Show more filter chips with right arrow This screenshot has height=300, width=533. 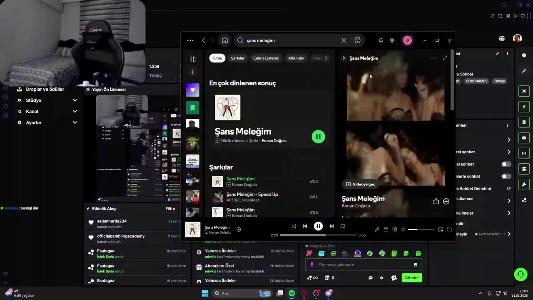point(326,58)
